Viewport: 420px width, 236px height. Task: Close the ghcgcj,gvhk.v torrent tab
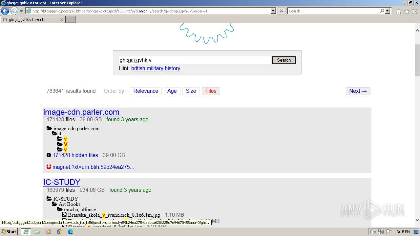point(61,20)
